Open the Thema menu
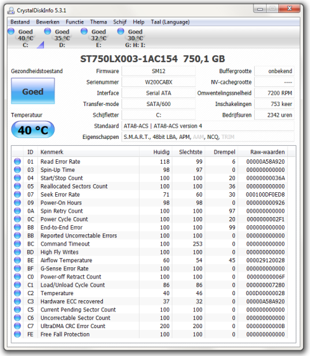310x356 pixels. click(x=99, y=22)
